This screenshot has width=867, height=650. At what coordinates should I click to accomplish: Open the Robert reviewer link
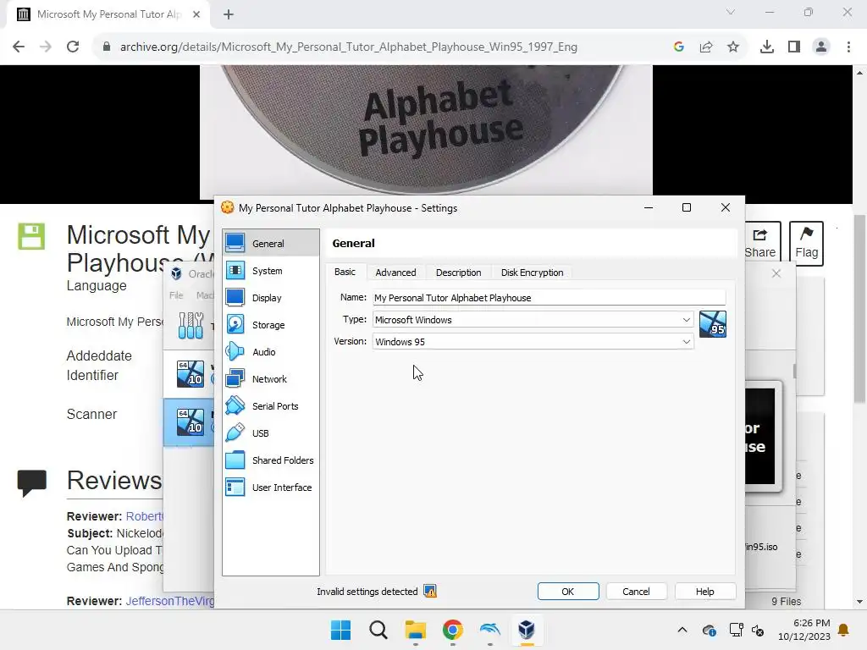144,516
